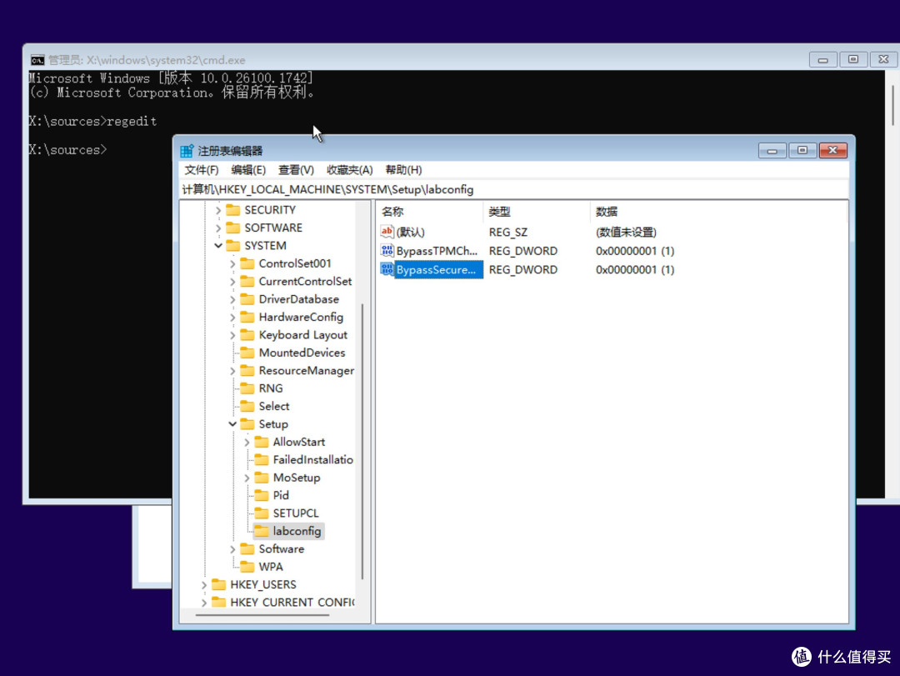Expand the HKEY_USERS hive
The width and height of the screenshot is (900, 676).
(204, 585)
